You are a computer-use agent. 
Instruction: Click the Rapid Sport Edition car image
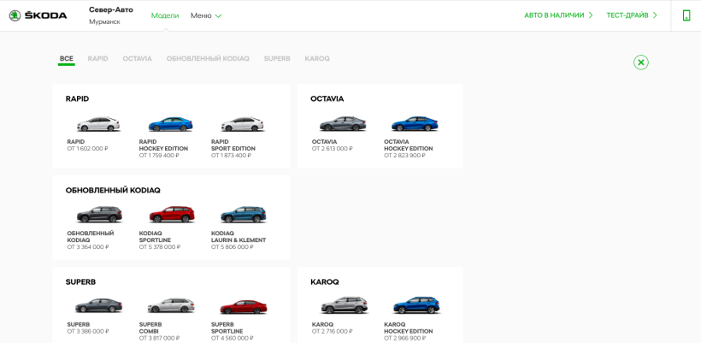[243, 124]
